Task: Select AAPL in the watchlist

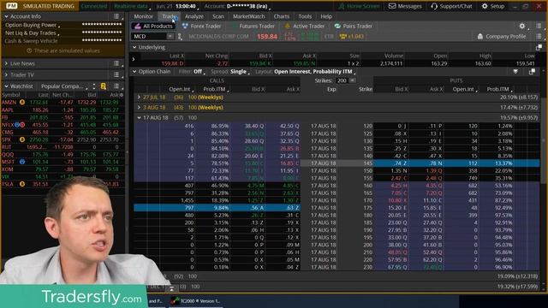Action: point(8,110)
